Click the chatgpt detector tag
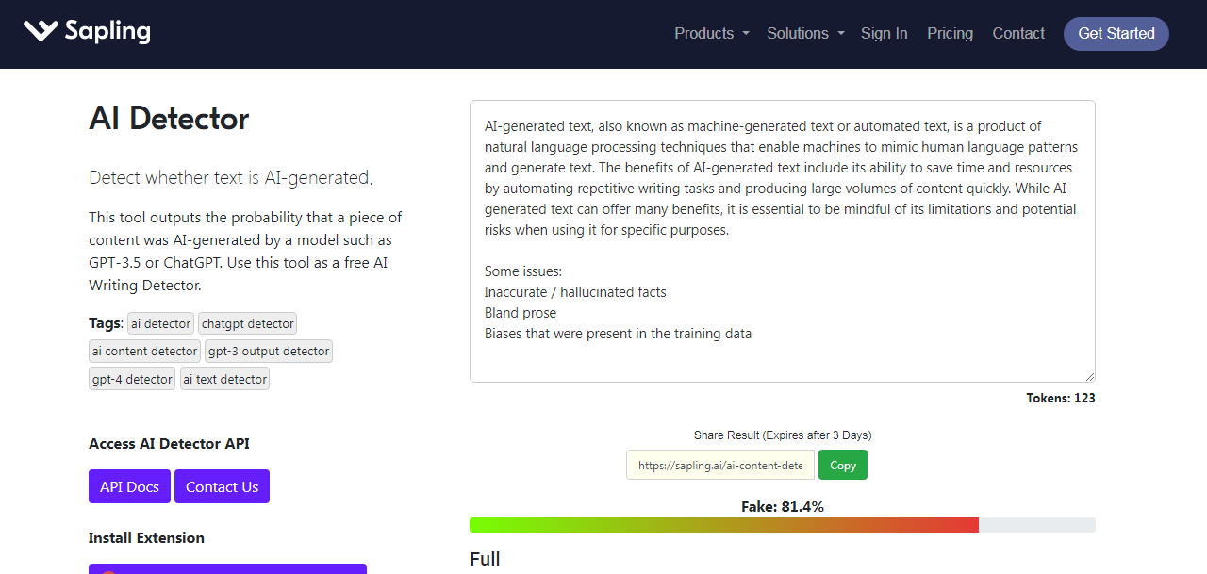1207x574 pixels. click(247, 323)
